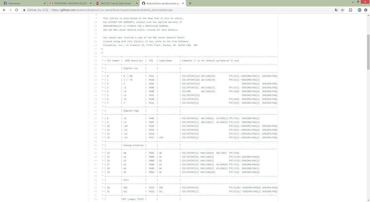370x202 pixels.
Task: Open the Chrome menu at the toolbar end
Action: [366, 10]
